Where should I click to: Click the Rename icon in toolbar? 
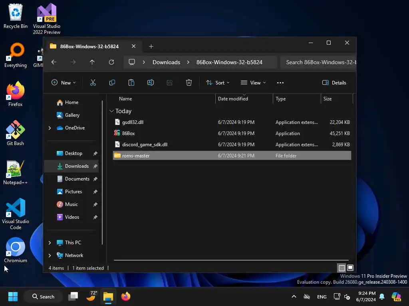pyautogui.click(x=151, y=83)
